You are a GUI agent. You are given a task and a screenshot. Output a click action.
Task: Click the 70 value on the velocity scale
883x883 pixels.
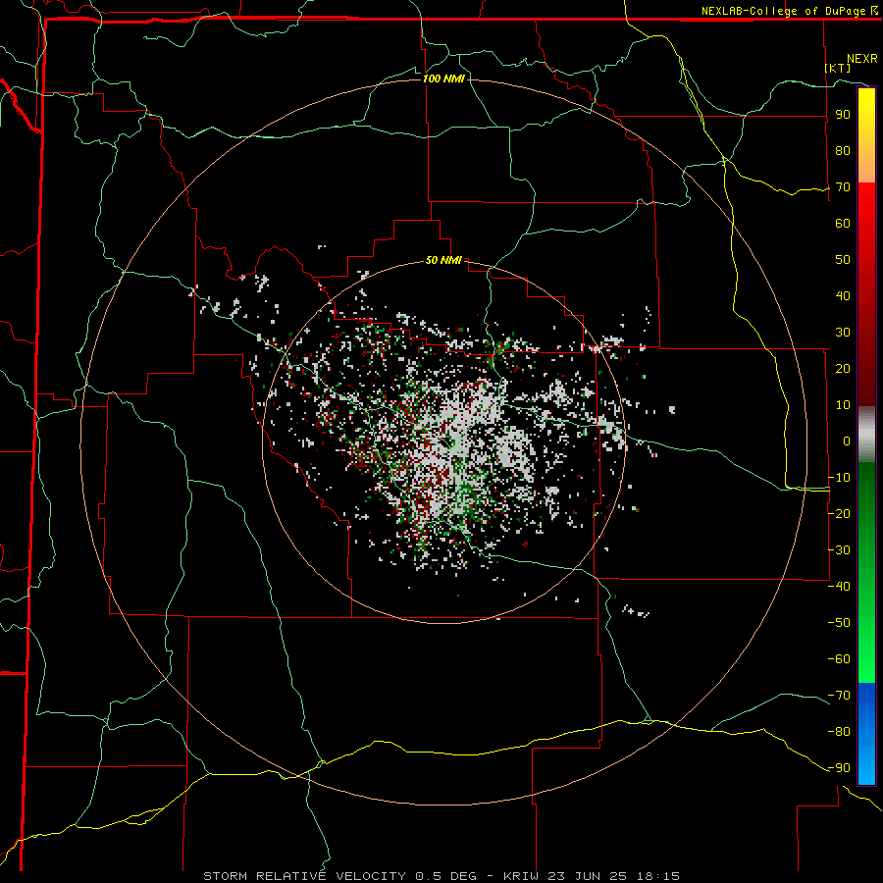(843, 187)
